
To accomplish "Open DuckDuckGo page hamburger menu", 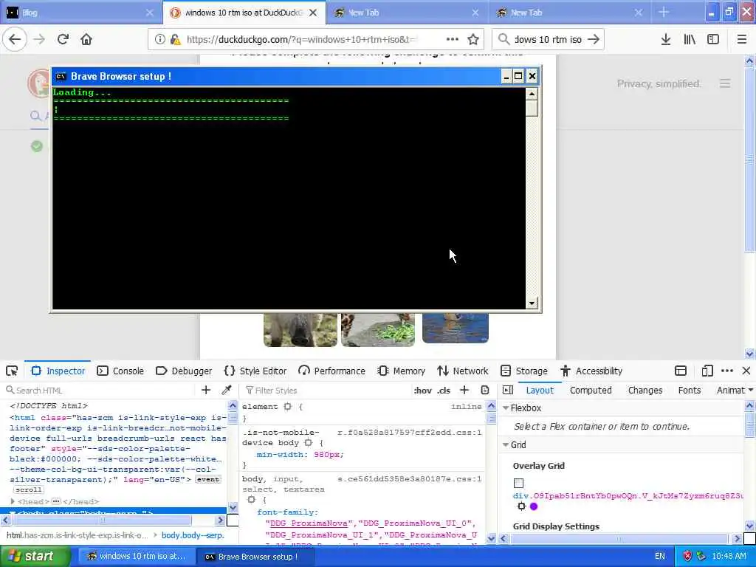I will (725, 83).
